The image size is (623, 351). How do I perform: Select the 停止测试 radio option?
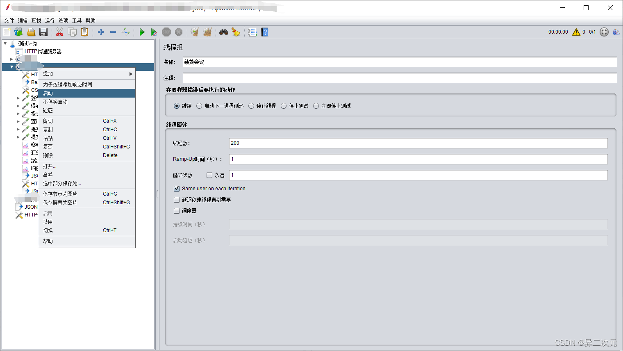pyautogui.click(x=284, y=106)
